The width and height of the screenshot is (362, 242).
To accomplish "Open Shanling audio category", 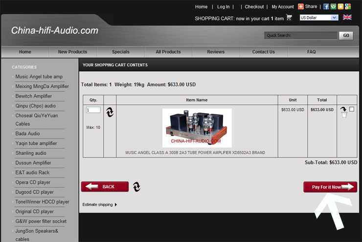I will click(x=31, y=153).
